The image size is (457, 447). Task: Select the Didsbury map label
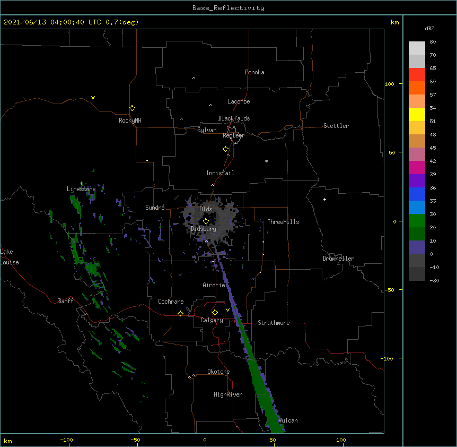203,229
